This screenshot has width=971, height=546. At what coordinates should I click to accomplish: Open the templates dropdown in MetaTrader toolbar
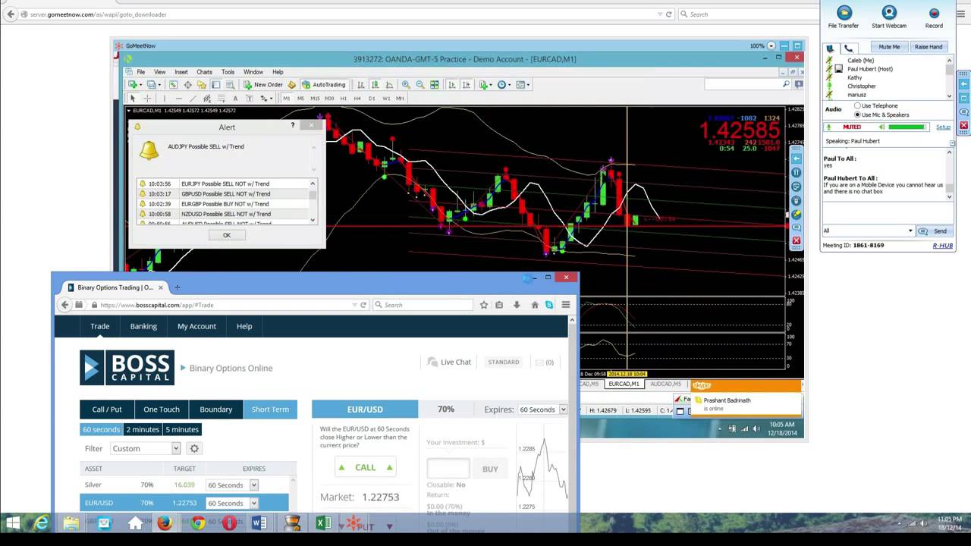(523, 85)
